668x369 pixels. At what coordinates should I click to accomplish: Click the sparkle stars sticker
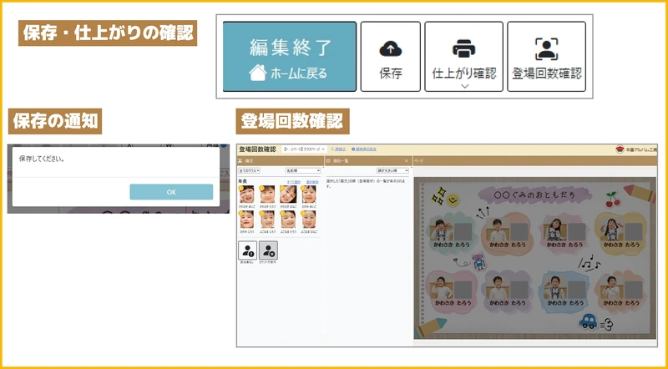coord(438,197)
